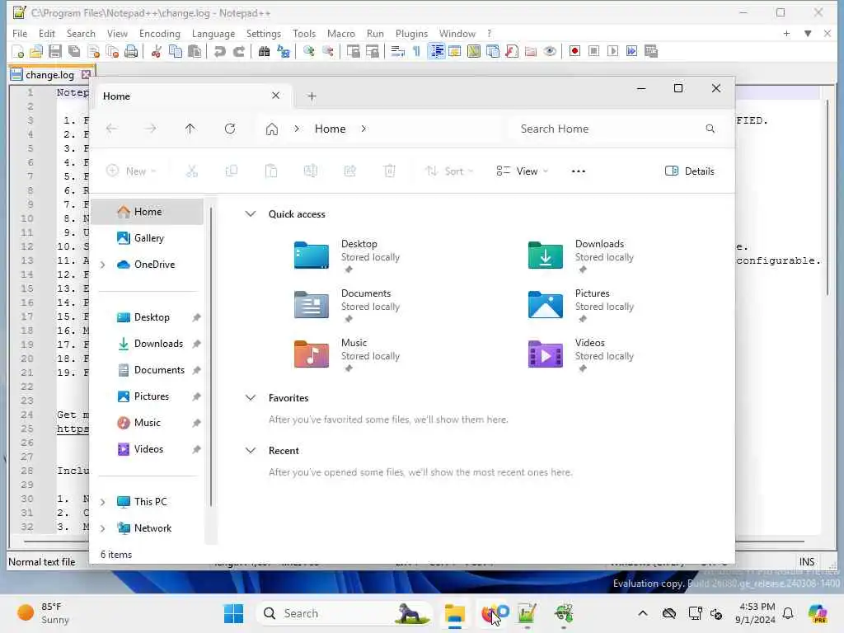Click Paste icon in Notepad++ toolbar
The width and height of the screenshot is (844, 633).
[195, 52]
